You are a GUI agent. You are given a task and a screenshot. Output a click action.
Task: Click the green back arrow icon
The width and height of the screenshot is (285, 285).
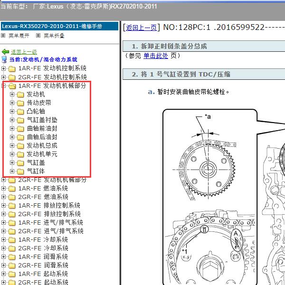click(x=5, y=52)
